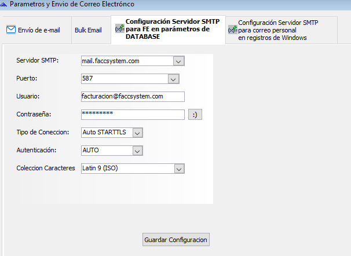Open the Puerto port dropdown list
This screenshot has height=256, width=351.
tap(172, 79)
